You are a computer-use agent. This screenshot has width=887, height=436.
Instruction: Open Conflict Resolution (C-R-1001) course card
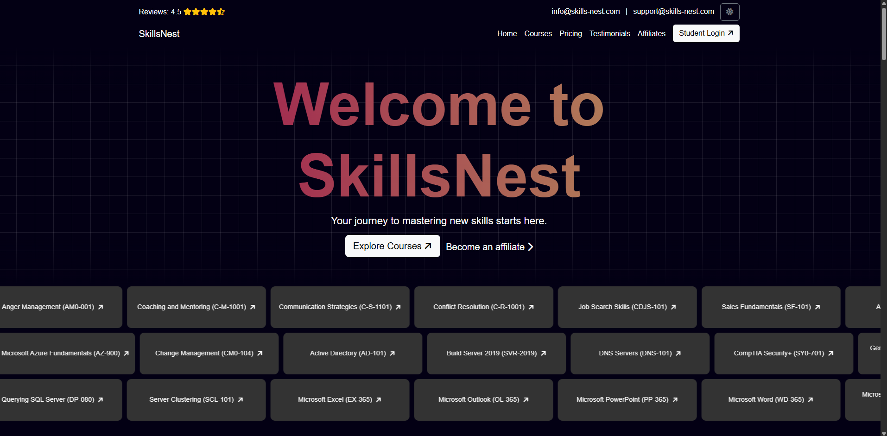484,307
